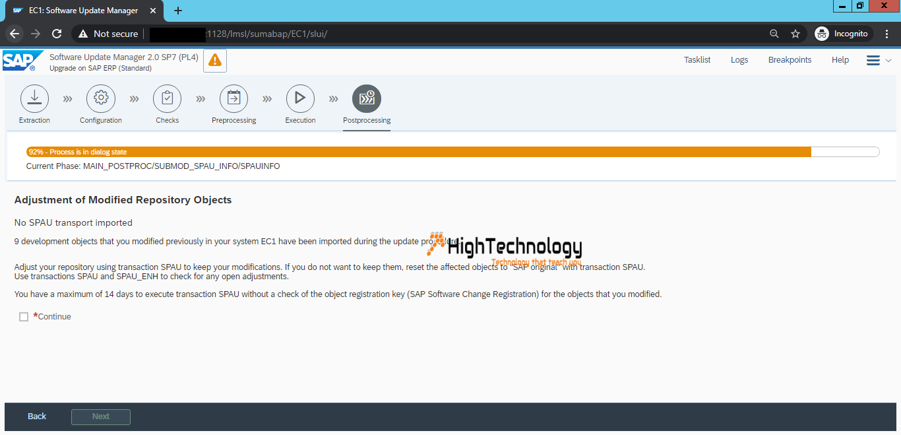
Task: Click the Configuration step label
Action: point(101,120)
